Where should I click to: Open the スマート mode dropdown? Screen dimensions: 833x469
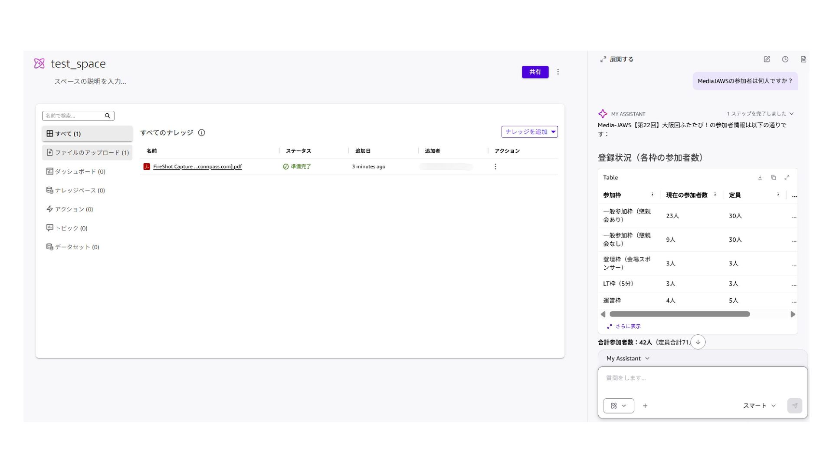pyautogui.click(x=759, y=406)
